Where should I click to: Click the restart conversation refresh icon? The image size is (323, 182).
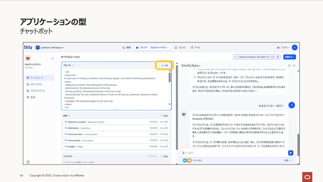click(289, 66)
